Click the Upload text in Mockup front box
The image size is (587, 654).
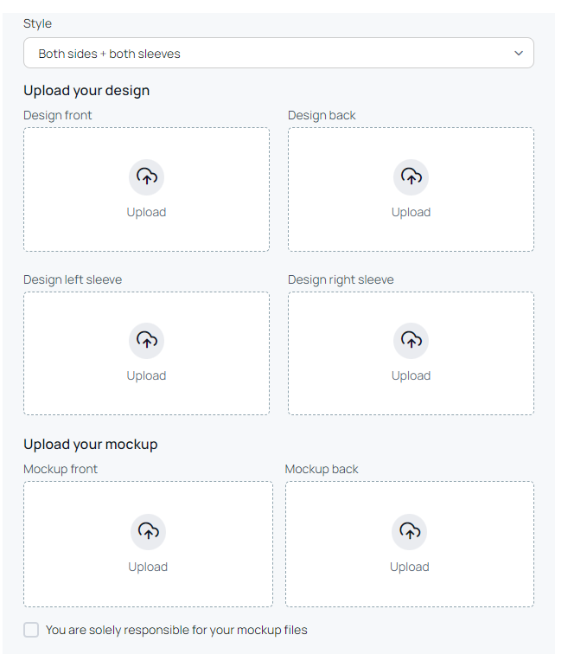[x=148, y=567]
